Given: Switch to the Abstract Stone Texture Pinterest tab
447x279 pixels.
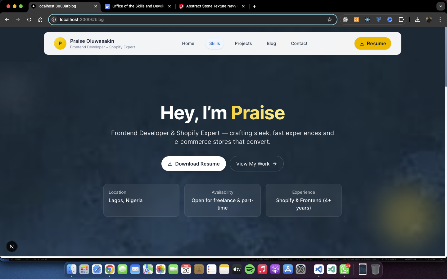Looking at the screenshot, I should pyautogui.click(x=211, y=6).
